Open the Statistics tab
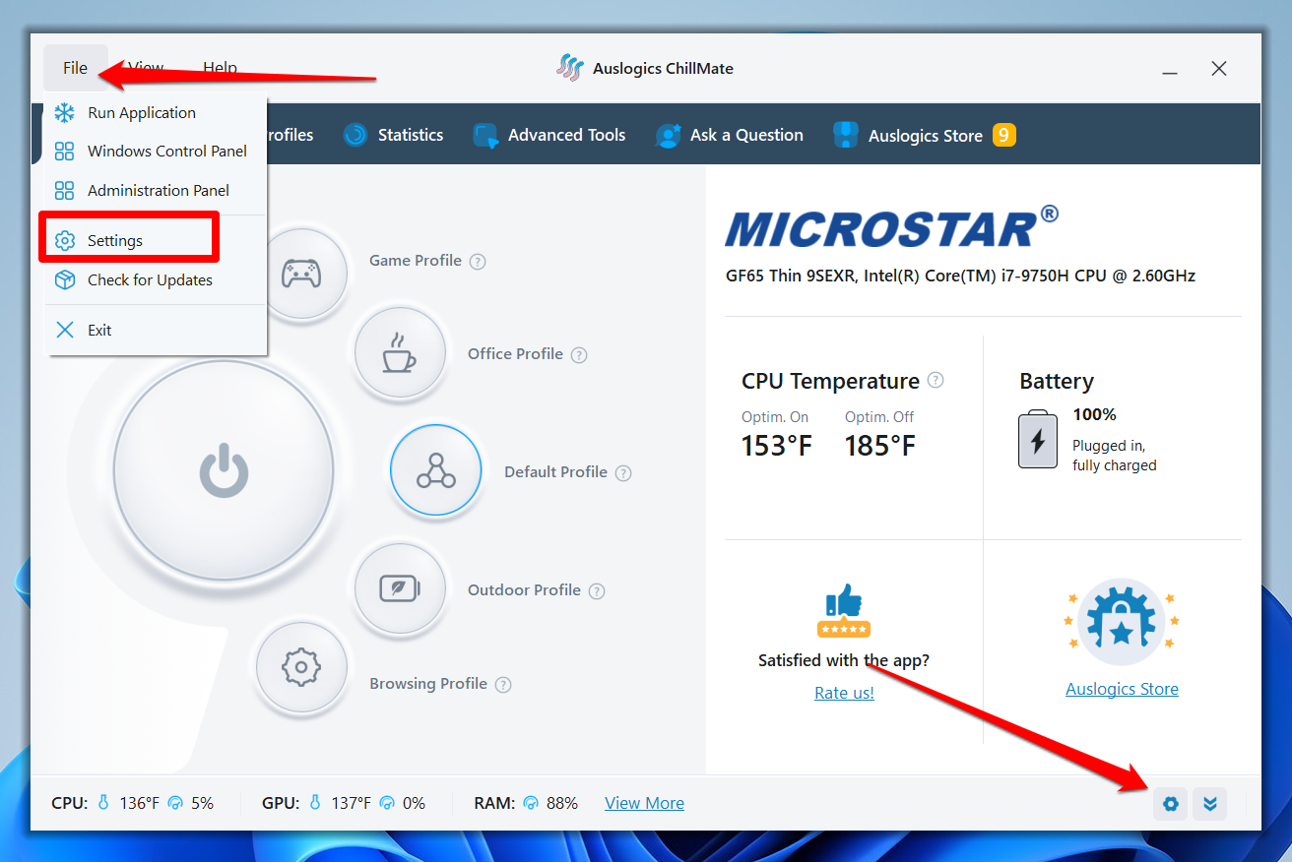This screenshot has width=1292, height=862. (x=393, y=135)
